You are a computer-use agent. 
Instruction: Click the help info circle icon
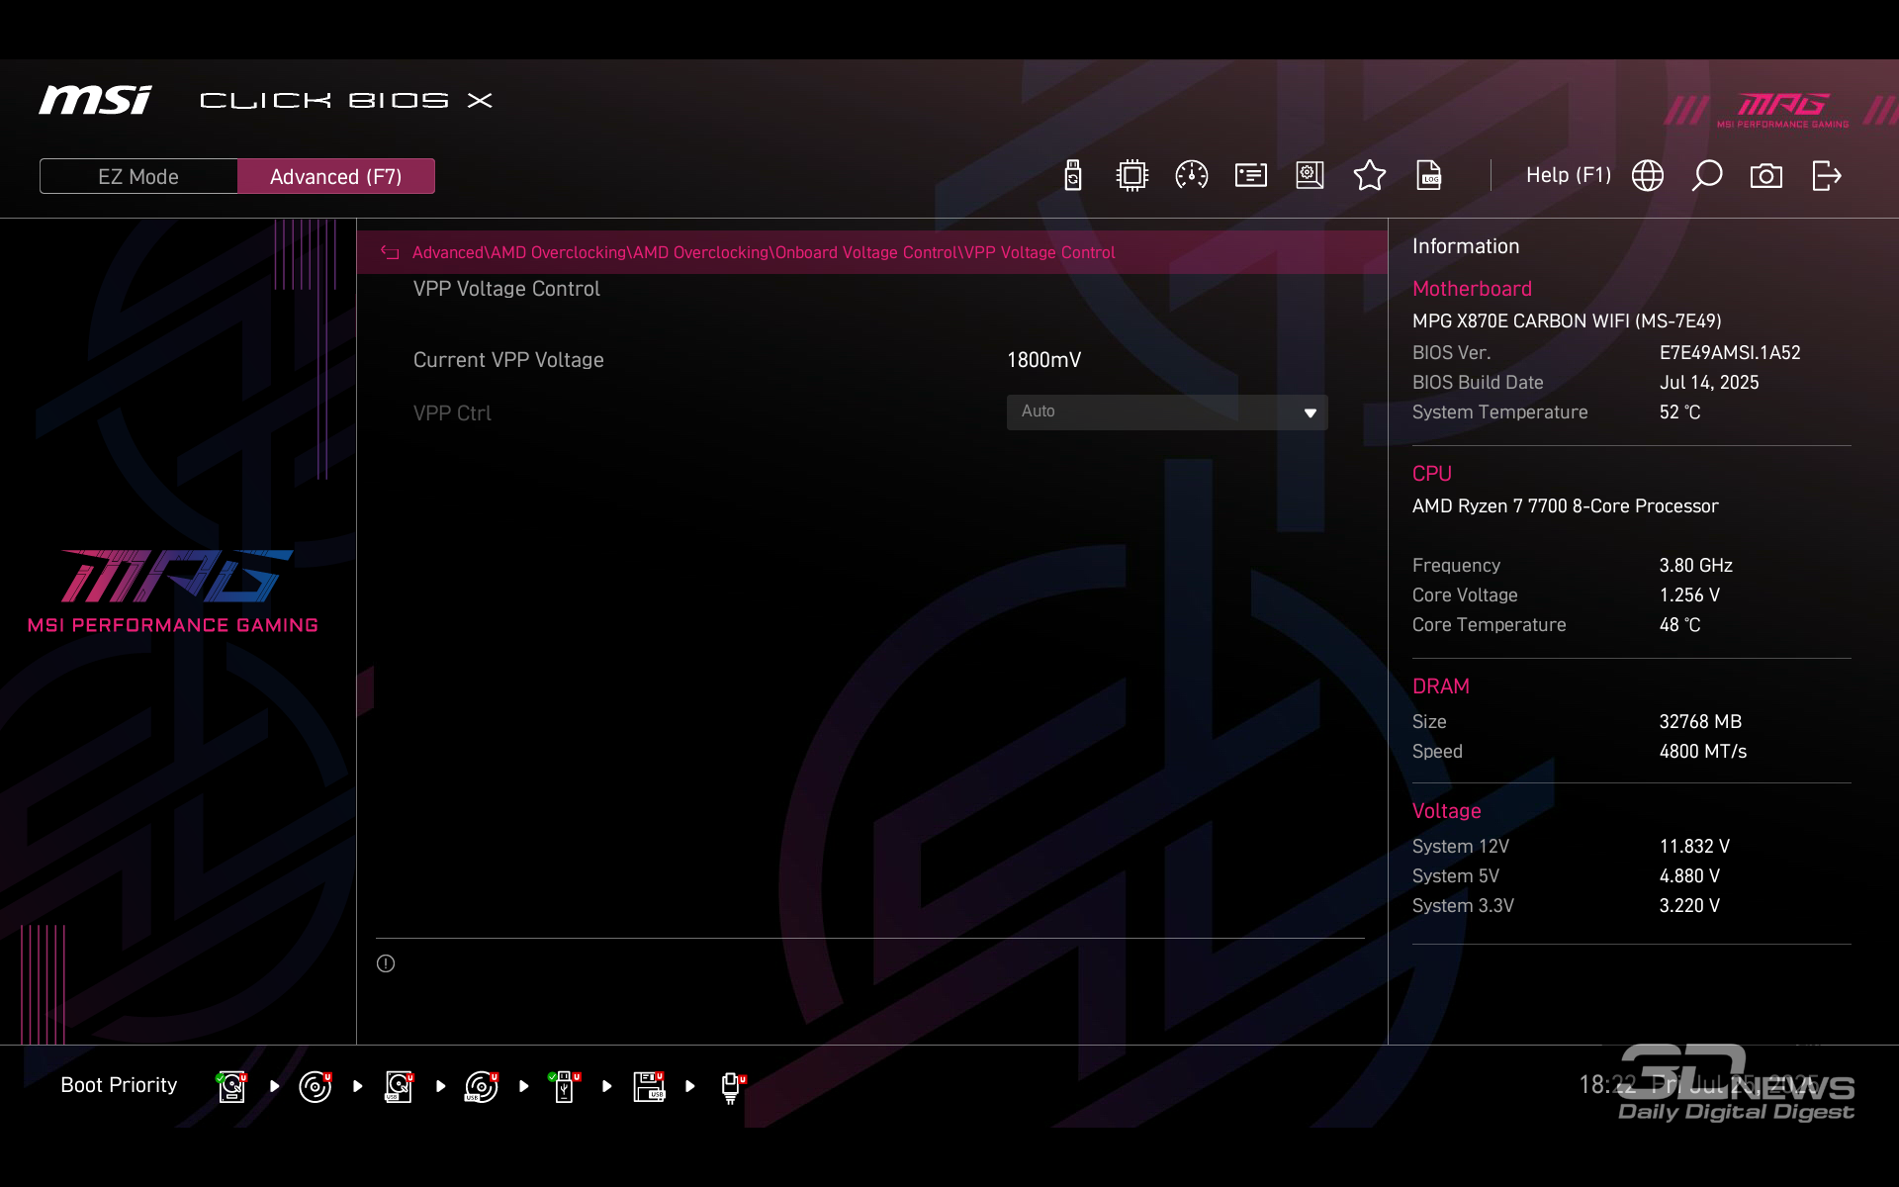pos(386,963)
